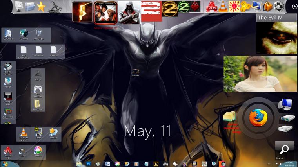Viewport: 298px width, 167px height.
Task: Launch Street Fighter IV from game dock
Action: pyautogui.click(x=105, y=13)
